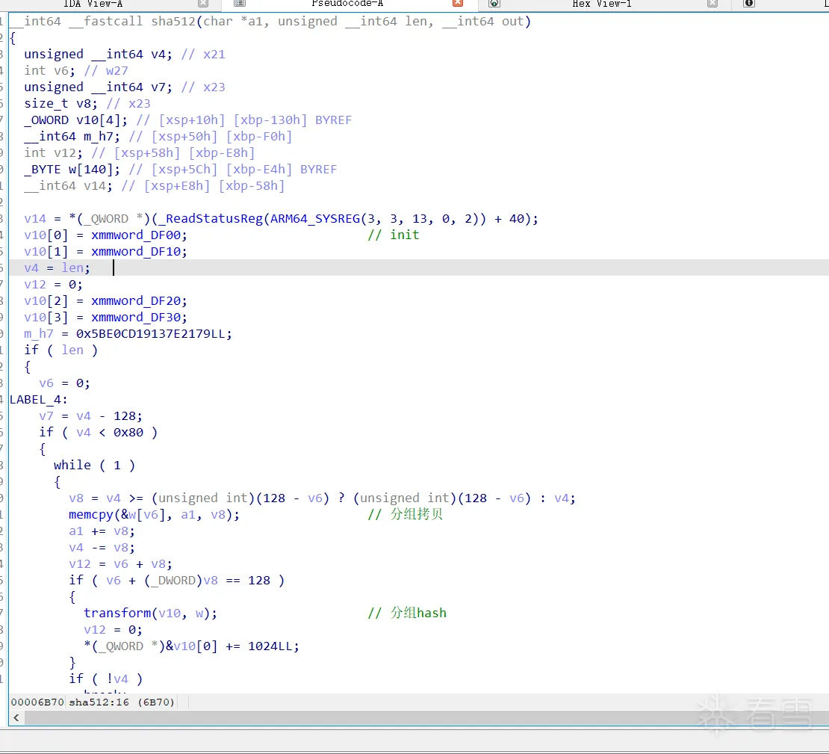
Task: Open the Hex View-1 tab
Action: 602,4
